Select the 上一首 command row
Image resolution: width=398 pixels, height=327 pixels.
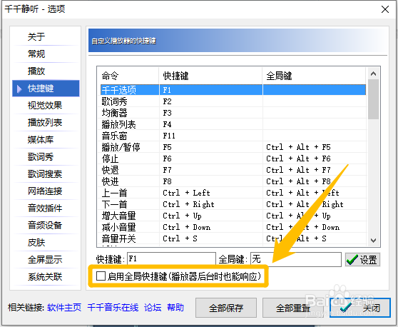pyautogui.click(x=233, y=193)
